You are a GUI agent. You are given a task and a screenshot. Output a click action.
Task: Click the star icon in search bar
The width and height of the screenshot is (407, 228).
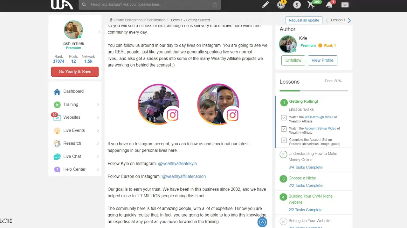(x=215, y=4)
